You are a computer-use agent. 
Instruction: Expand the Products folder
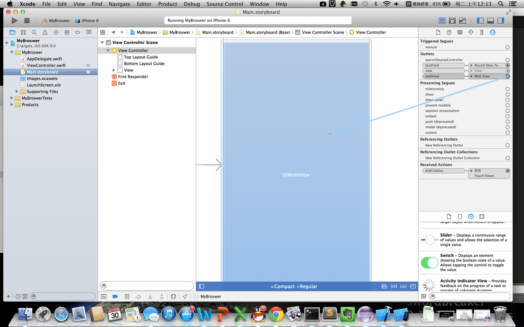click(x=12, y=105)
